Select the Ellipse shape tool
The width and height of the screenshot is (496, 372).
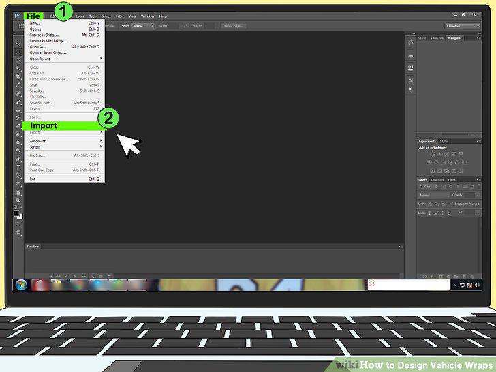tap(18, 184)
